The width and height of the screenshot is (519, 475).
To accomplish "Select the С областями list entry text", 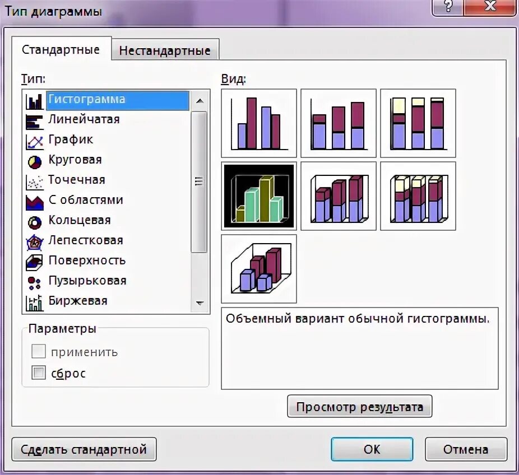I will click(86, 200).
